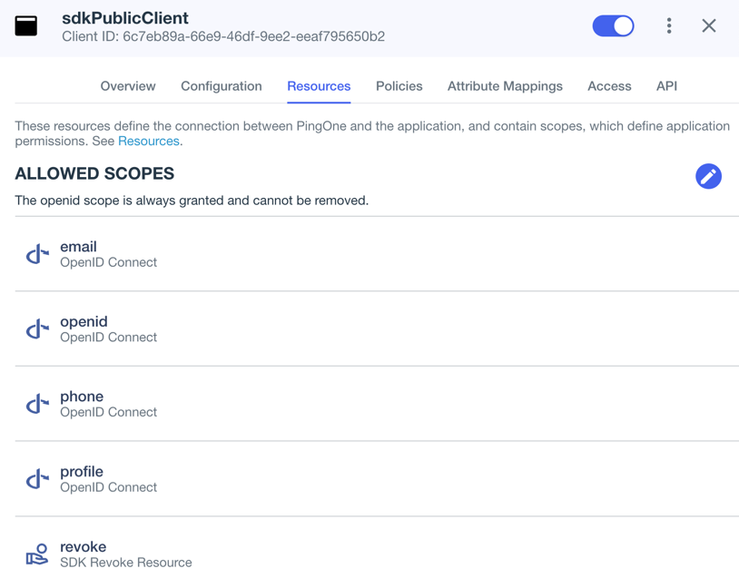This screenshot has width=739, height=588.
Task: Select the revoke scope list row
Action: click(x=363, y=554)
